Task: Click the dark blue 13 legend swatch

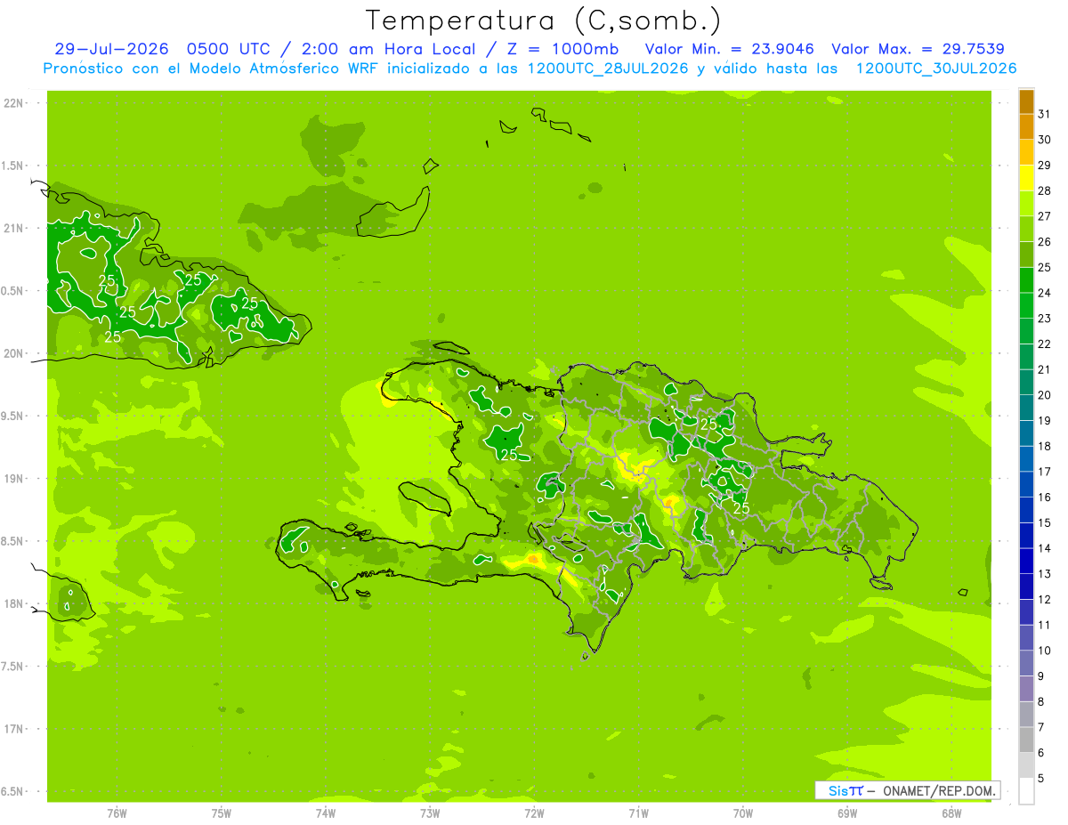Action: click(1026, 562)
